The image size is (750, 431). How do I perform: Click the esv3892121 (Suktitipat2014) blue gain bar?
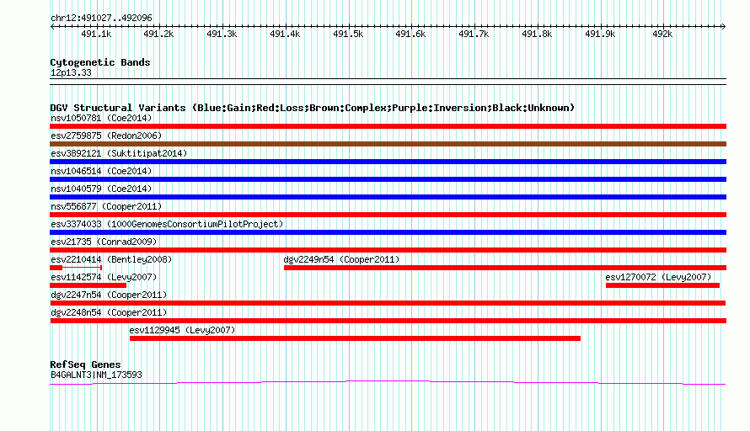[x=388, y=162]
